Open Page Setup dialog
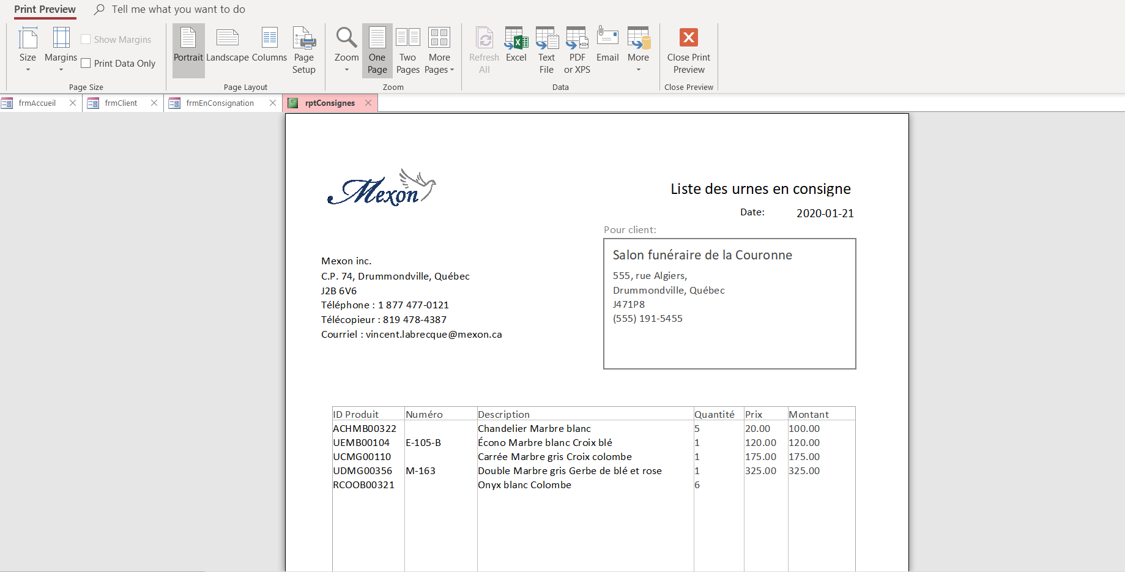The image size is (1125, 572). tap(303, 50)
